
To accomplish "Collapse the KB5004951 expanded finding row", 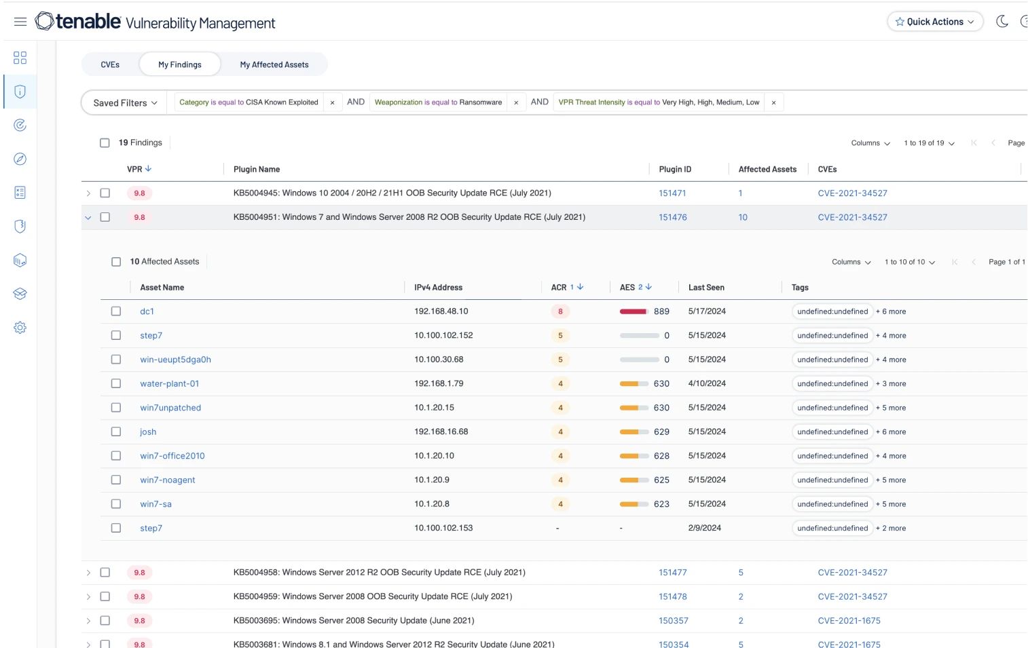I will point(88,217).
